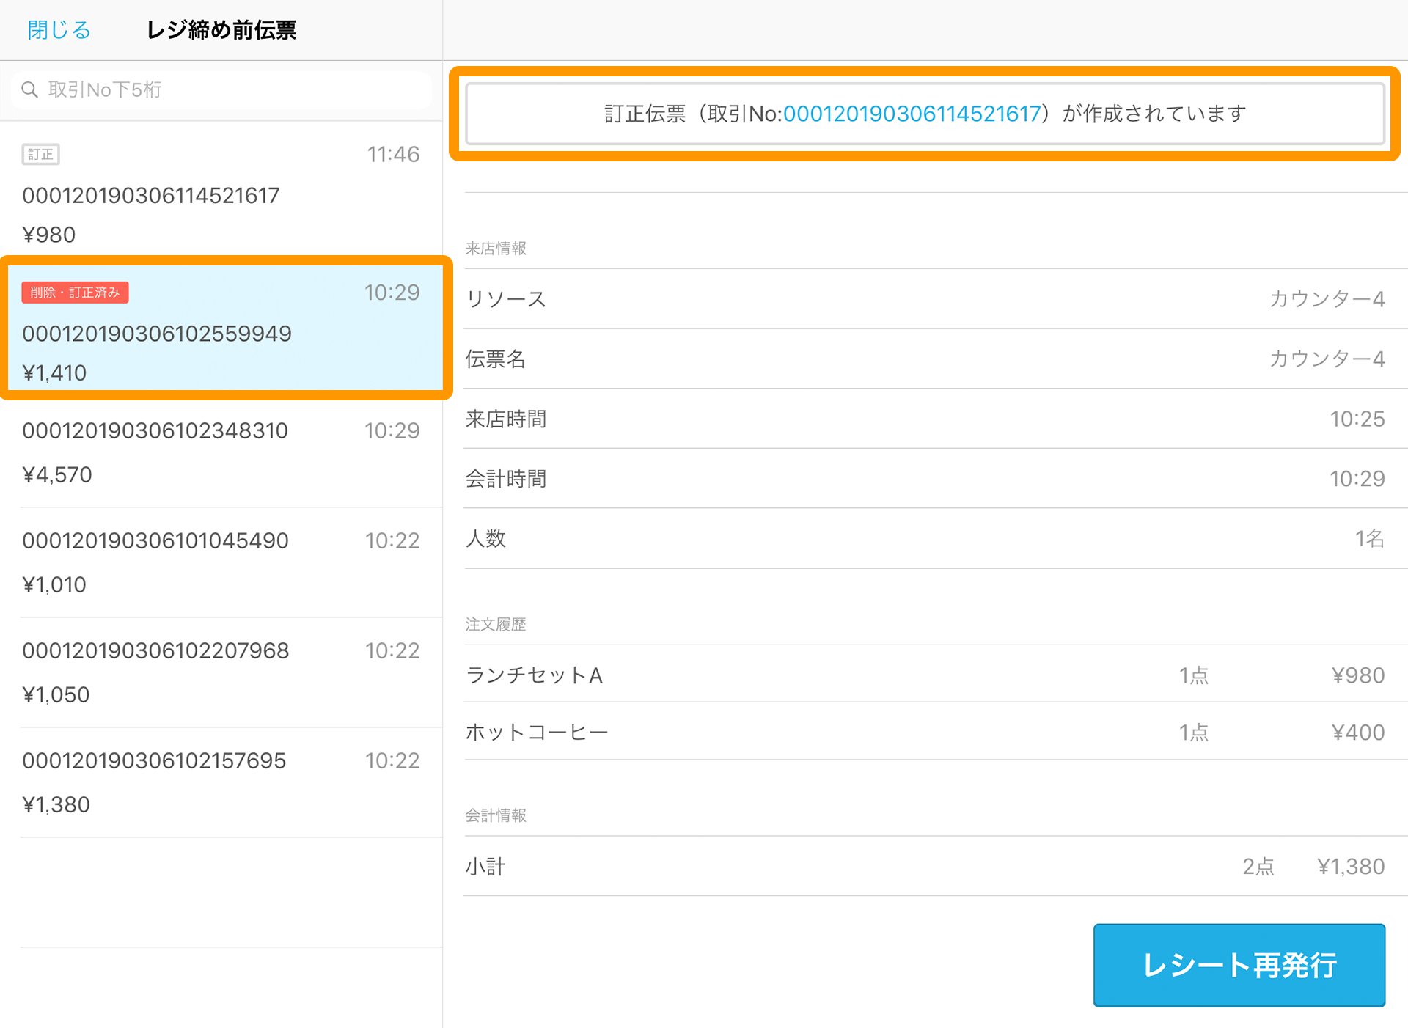Click the レジ締め前伝票 title
The width and height of the screenshot is (1408, 1028).
tap(221, 30)
